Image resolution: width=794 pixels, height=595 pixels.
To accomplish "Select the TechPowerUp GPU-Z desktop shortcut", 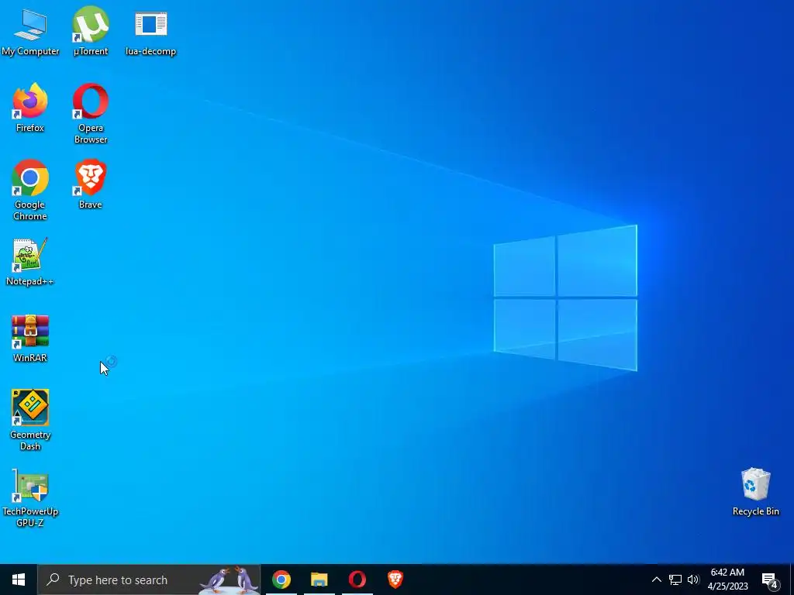I will 30,498.
